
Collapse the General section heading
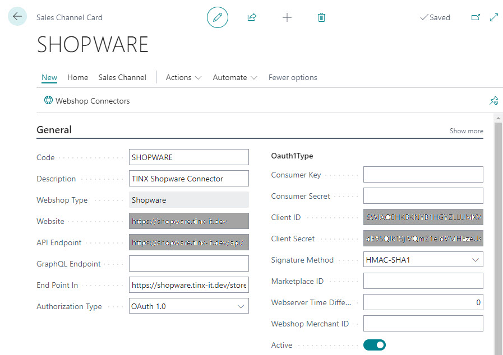54,130
